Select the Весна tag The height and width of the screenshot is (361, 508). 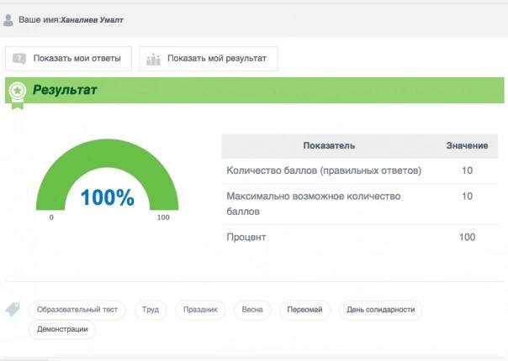(252, 310)
